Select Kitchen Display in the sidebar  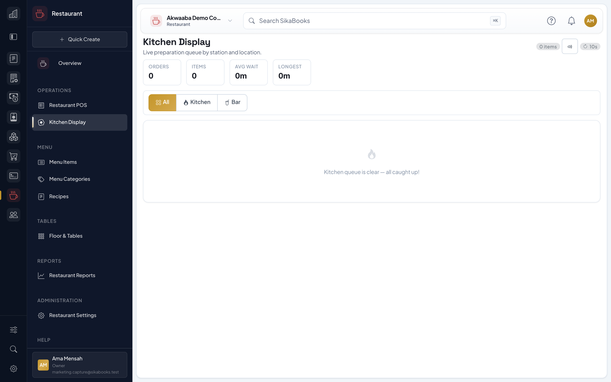coord(80,122)
